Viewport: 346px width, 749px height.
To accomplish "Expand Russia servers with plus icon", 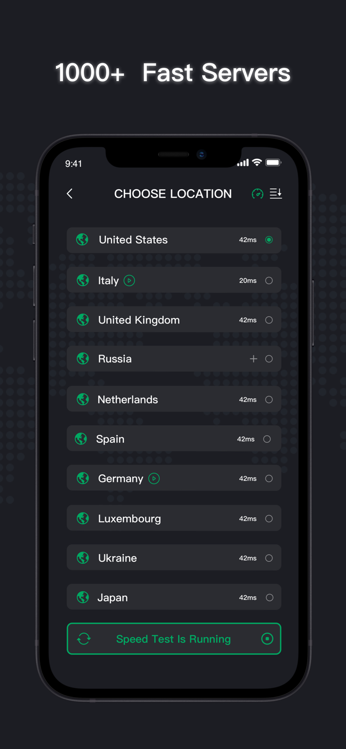I will pyautogui.click(x=254, y=359).
